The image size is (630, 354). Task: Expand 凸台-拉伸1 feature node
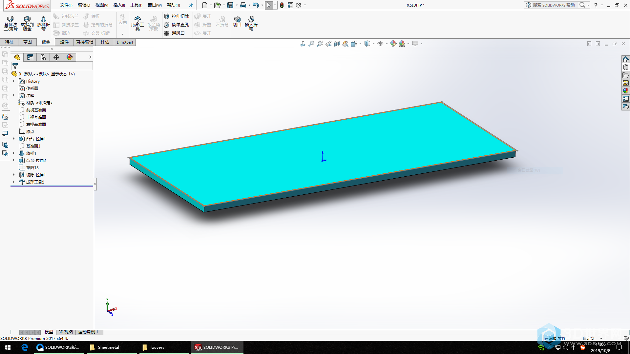click(14, 139)
